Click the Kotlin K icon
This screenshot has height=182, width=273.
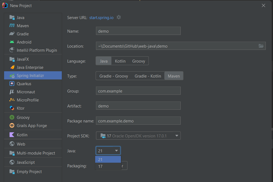[12, 135]
